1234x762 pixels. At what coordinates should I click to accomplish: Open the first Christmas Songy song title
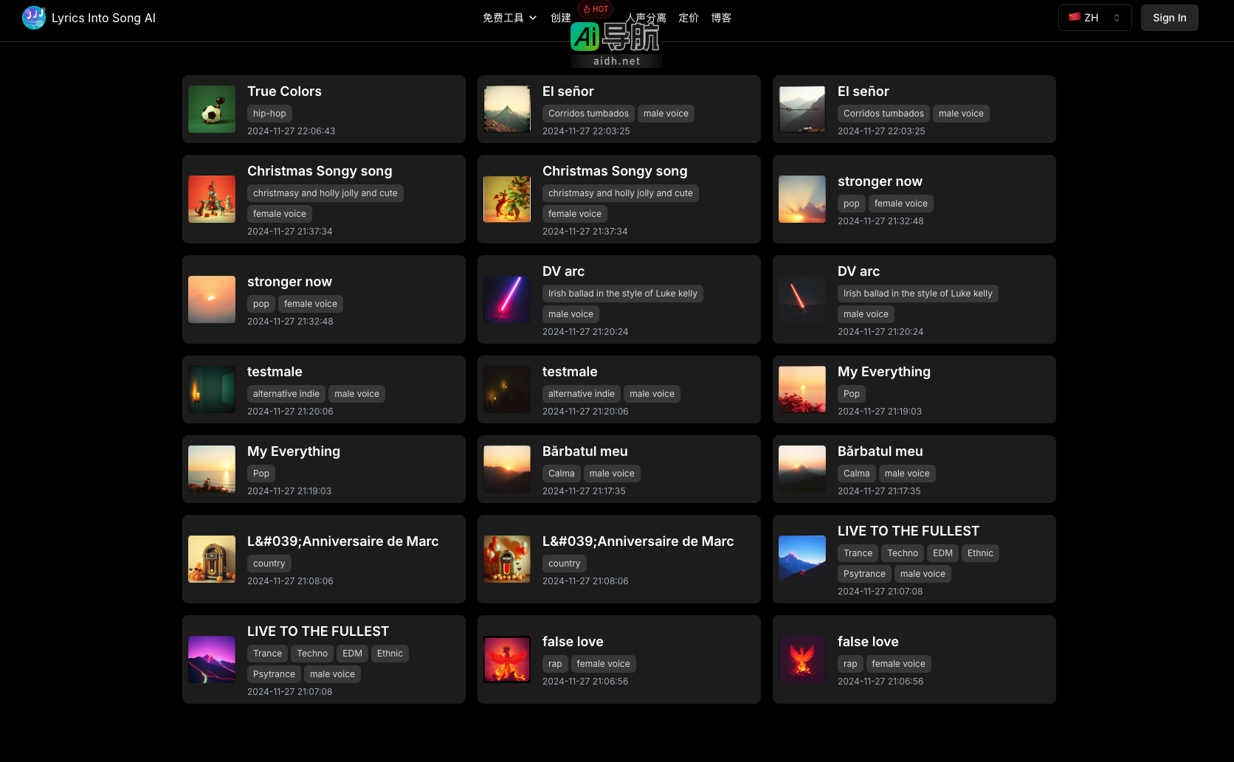click(320, 171)
